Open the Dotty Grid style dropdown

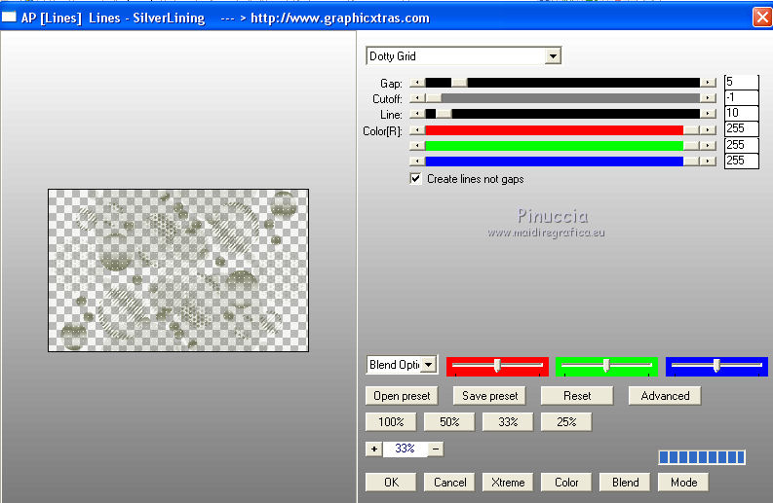pyautogui.click(x=553, y=56)
